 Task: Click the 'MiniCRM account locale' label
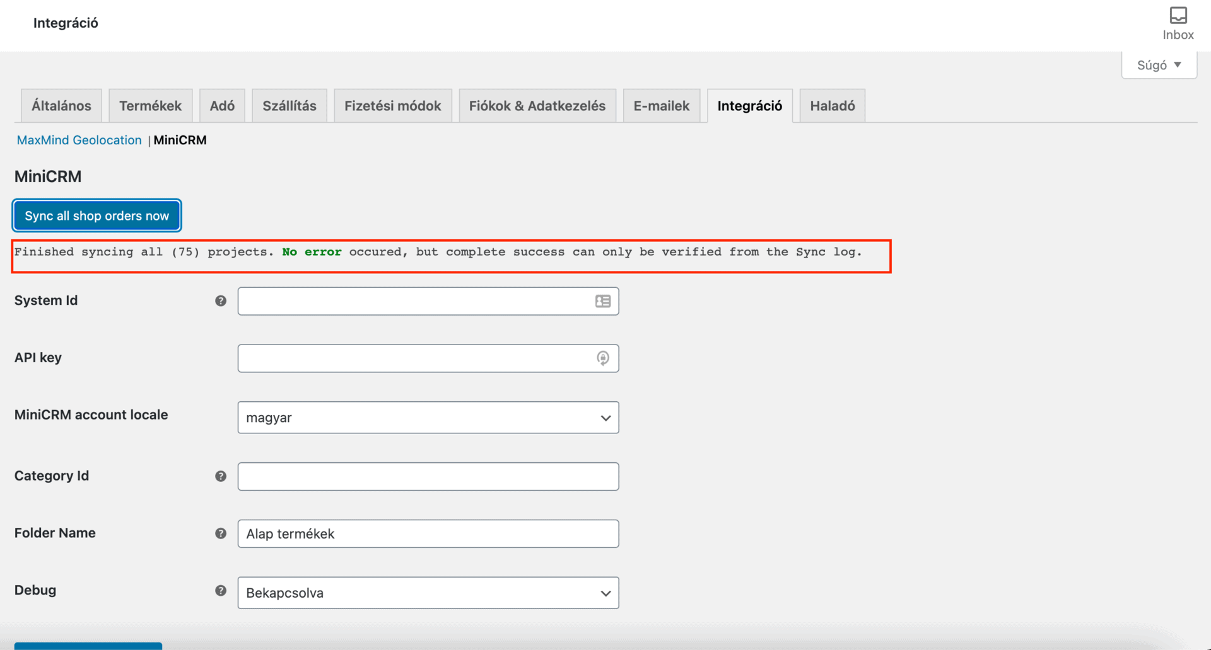pos(91,414)
